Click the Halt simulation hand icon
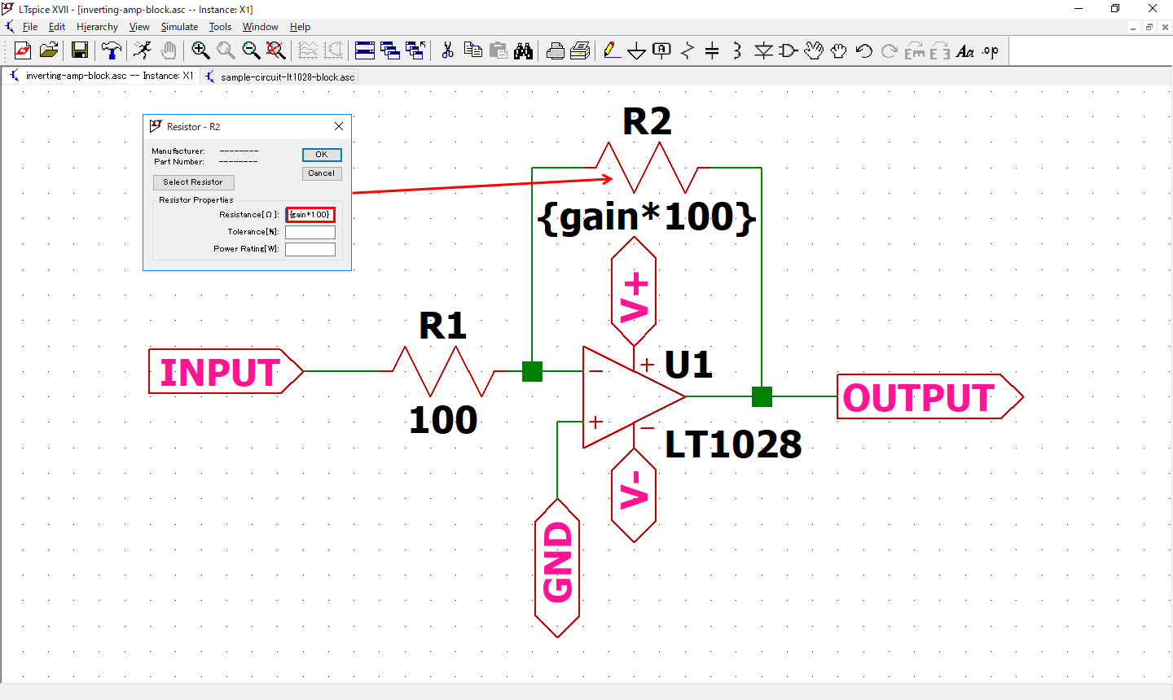Viewport: 1173px width, 700px height. click(x=168, y=50)
